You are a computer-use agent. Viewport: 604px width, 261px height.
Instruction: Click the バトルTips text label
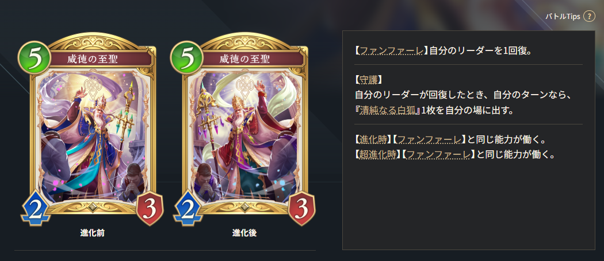click(563, 17)
